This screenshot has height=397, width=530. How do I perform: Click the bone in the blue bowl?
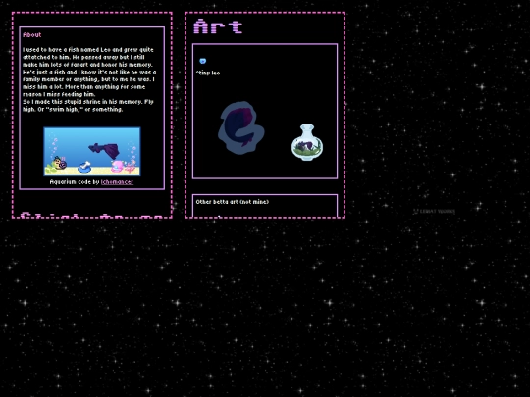click(84, 167)
